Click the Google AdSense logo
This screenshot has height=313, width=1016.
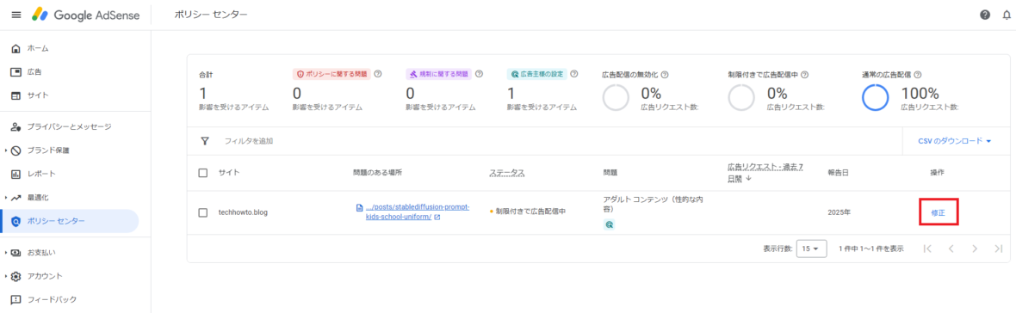pyautogui.click(x=85, y=15)
